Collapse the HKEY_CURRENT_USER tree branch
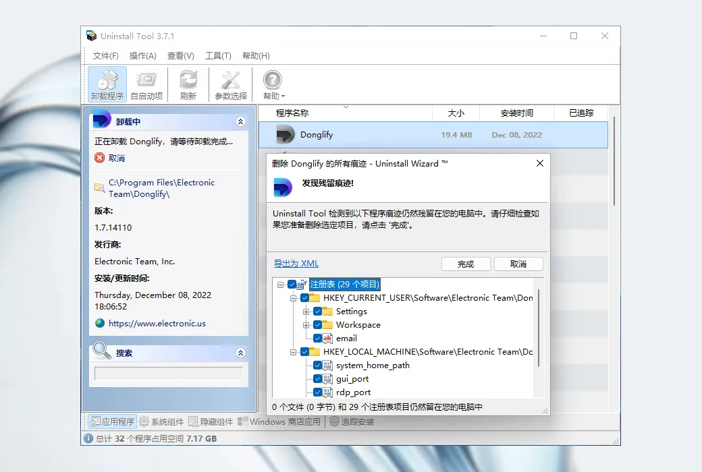The height and width of the screenshot is (472, 702). pos(293,298)
